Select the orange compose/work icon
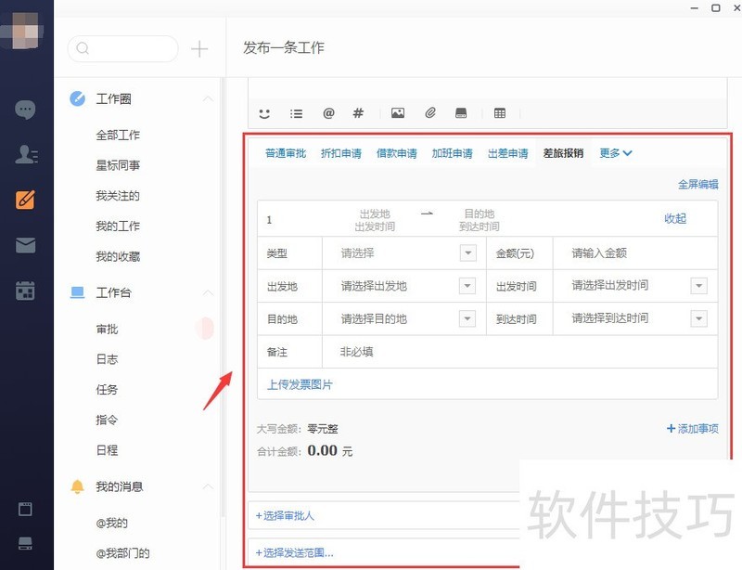742x570 pixels. coord(25,199)
